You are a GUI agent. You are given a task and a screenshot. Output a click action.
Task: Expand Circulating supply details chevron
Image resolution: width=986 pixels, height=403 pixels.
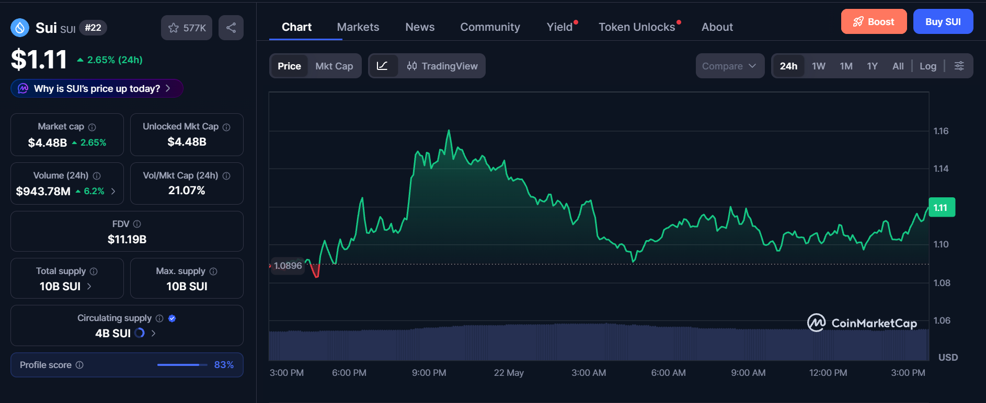click(x=153, y=333)
